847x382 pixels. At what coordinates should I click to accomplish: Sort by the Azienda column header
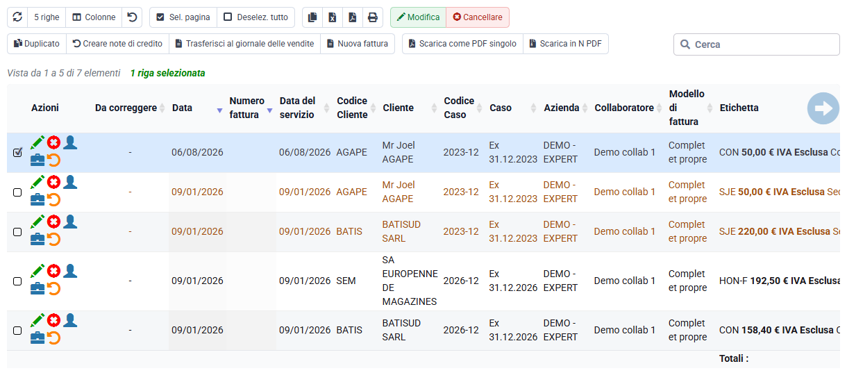[x=566, y=108]
